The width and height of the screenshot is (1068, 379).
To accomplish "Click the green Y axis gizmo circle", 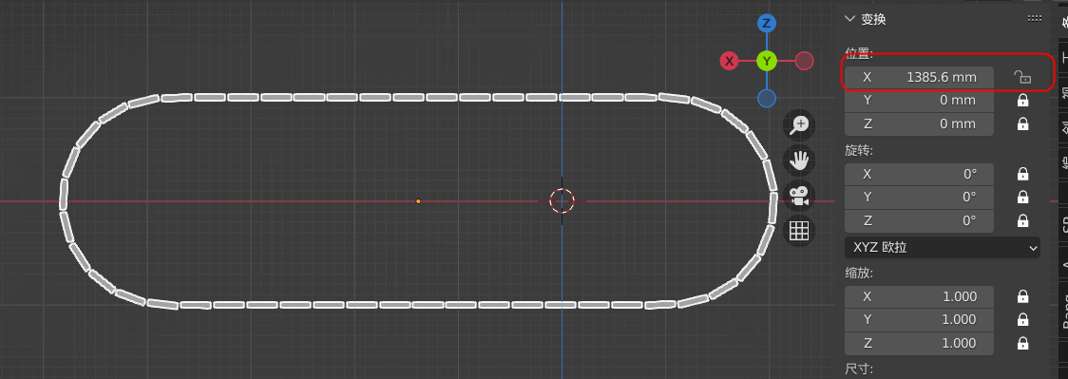I will [767, 61].
